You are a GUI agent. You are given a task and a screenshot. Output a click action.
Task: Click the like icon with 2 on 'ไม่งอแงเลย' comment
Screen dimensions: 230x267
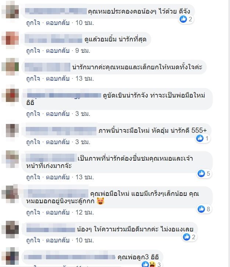coord(190,237)
